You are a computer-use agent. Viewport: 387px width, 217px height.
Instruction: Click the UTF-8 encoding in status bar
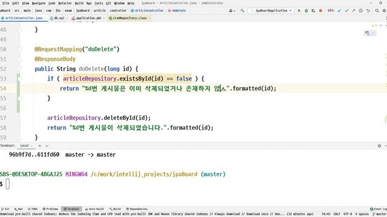pos(348,214)
